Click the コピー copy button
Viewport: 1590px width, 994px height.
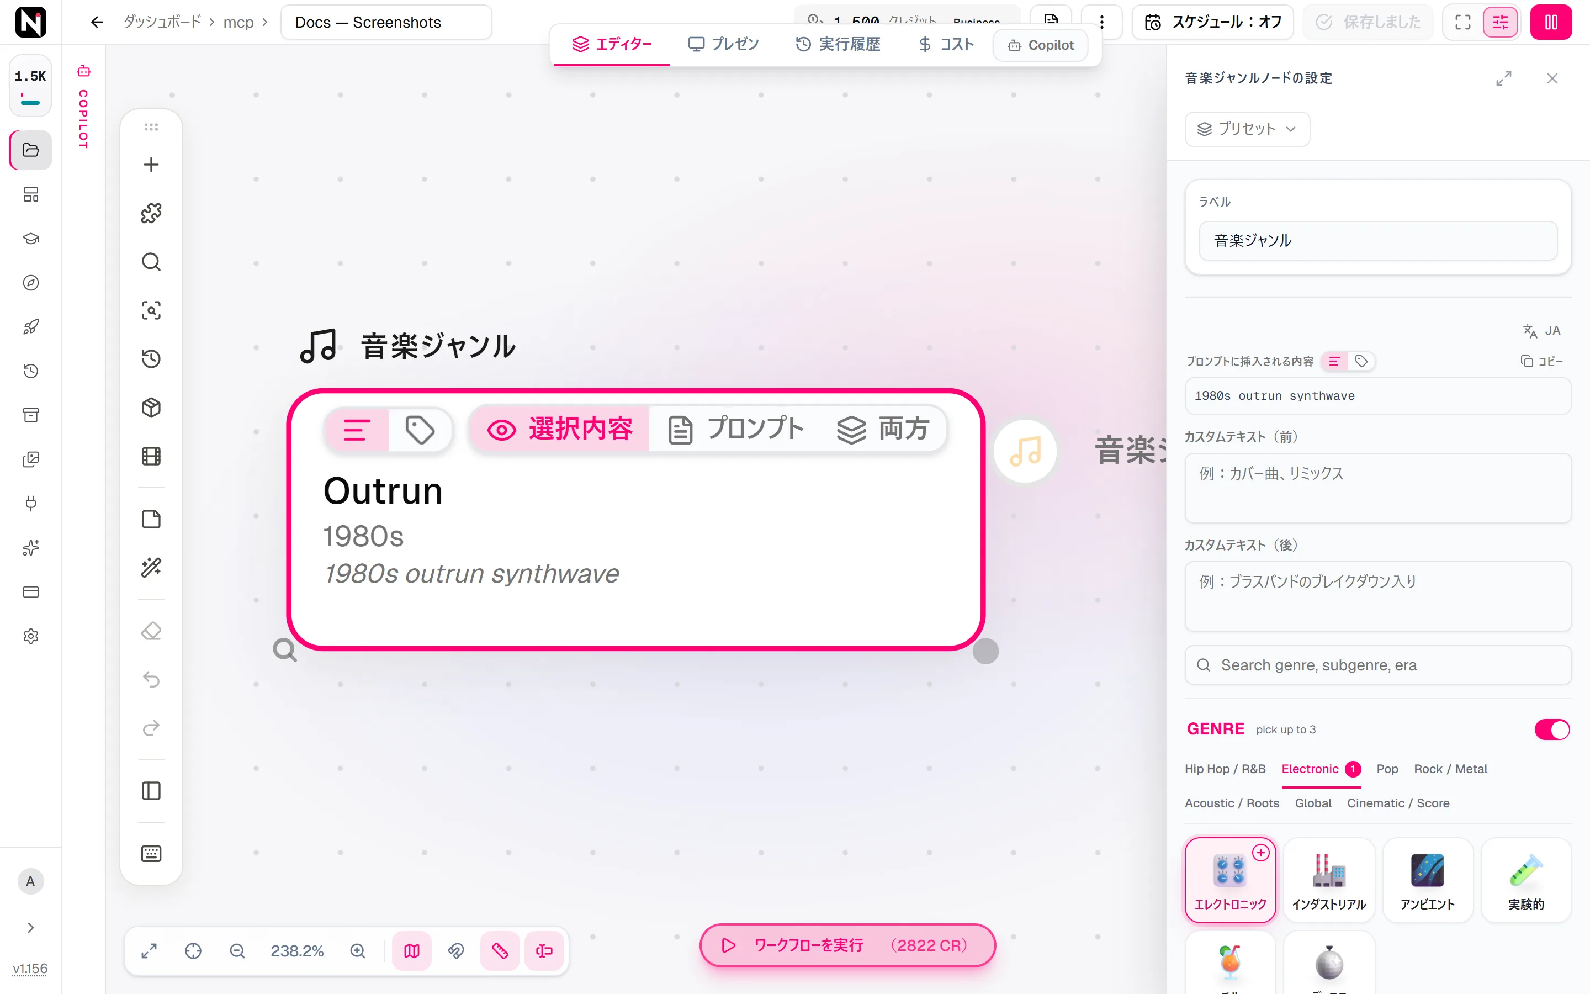coord(1541,362)
